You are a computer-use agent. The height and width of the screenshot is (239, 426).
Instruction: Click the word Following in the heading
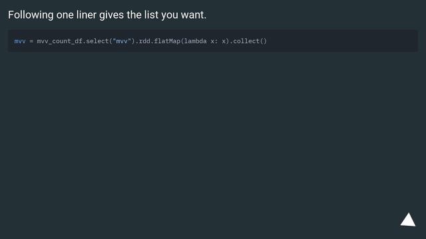tap(31, 15)
